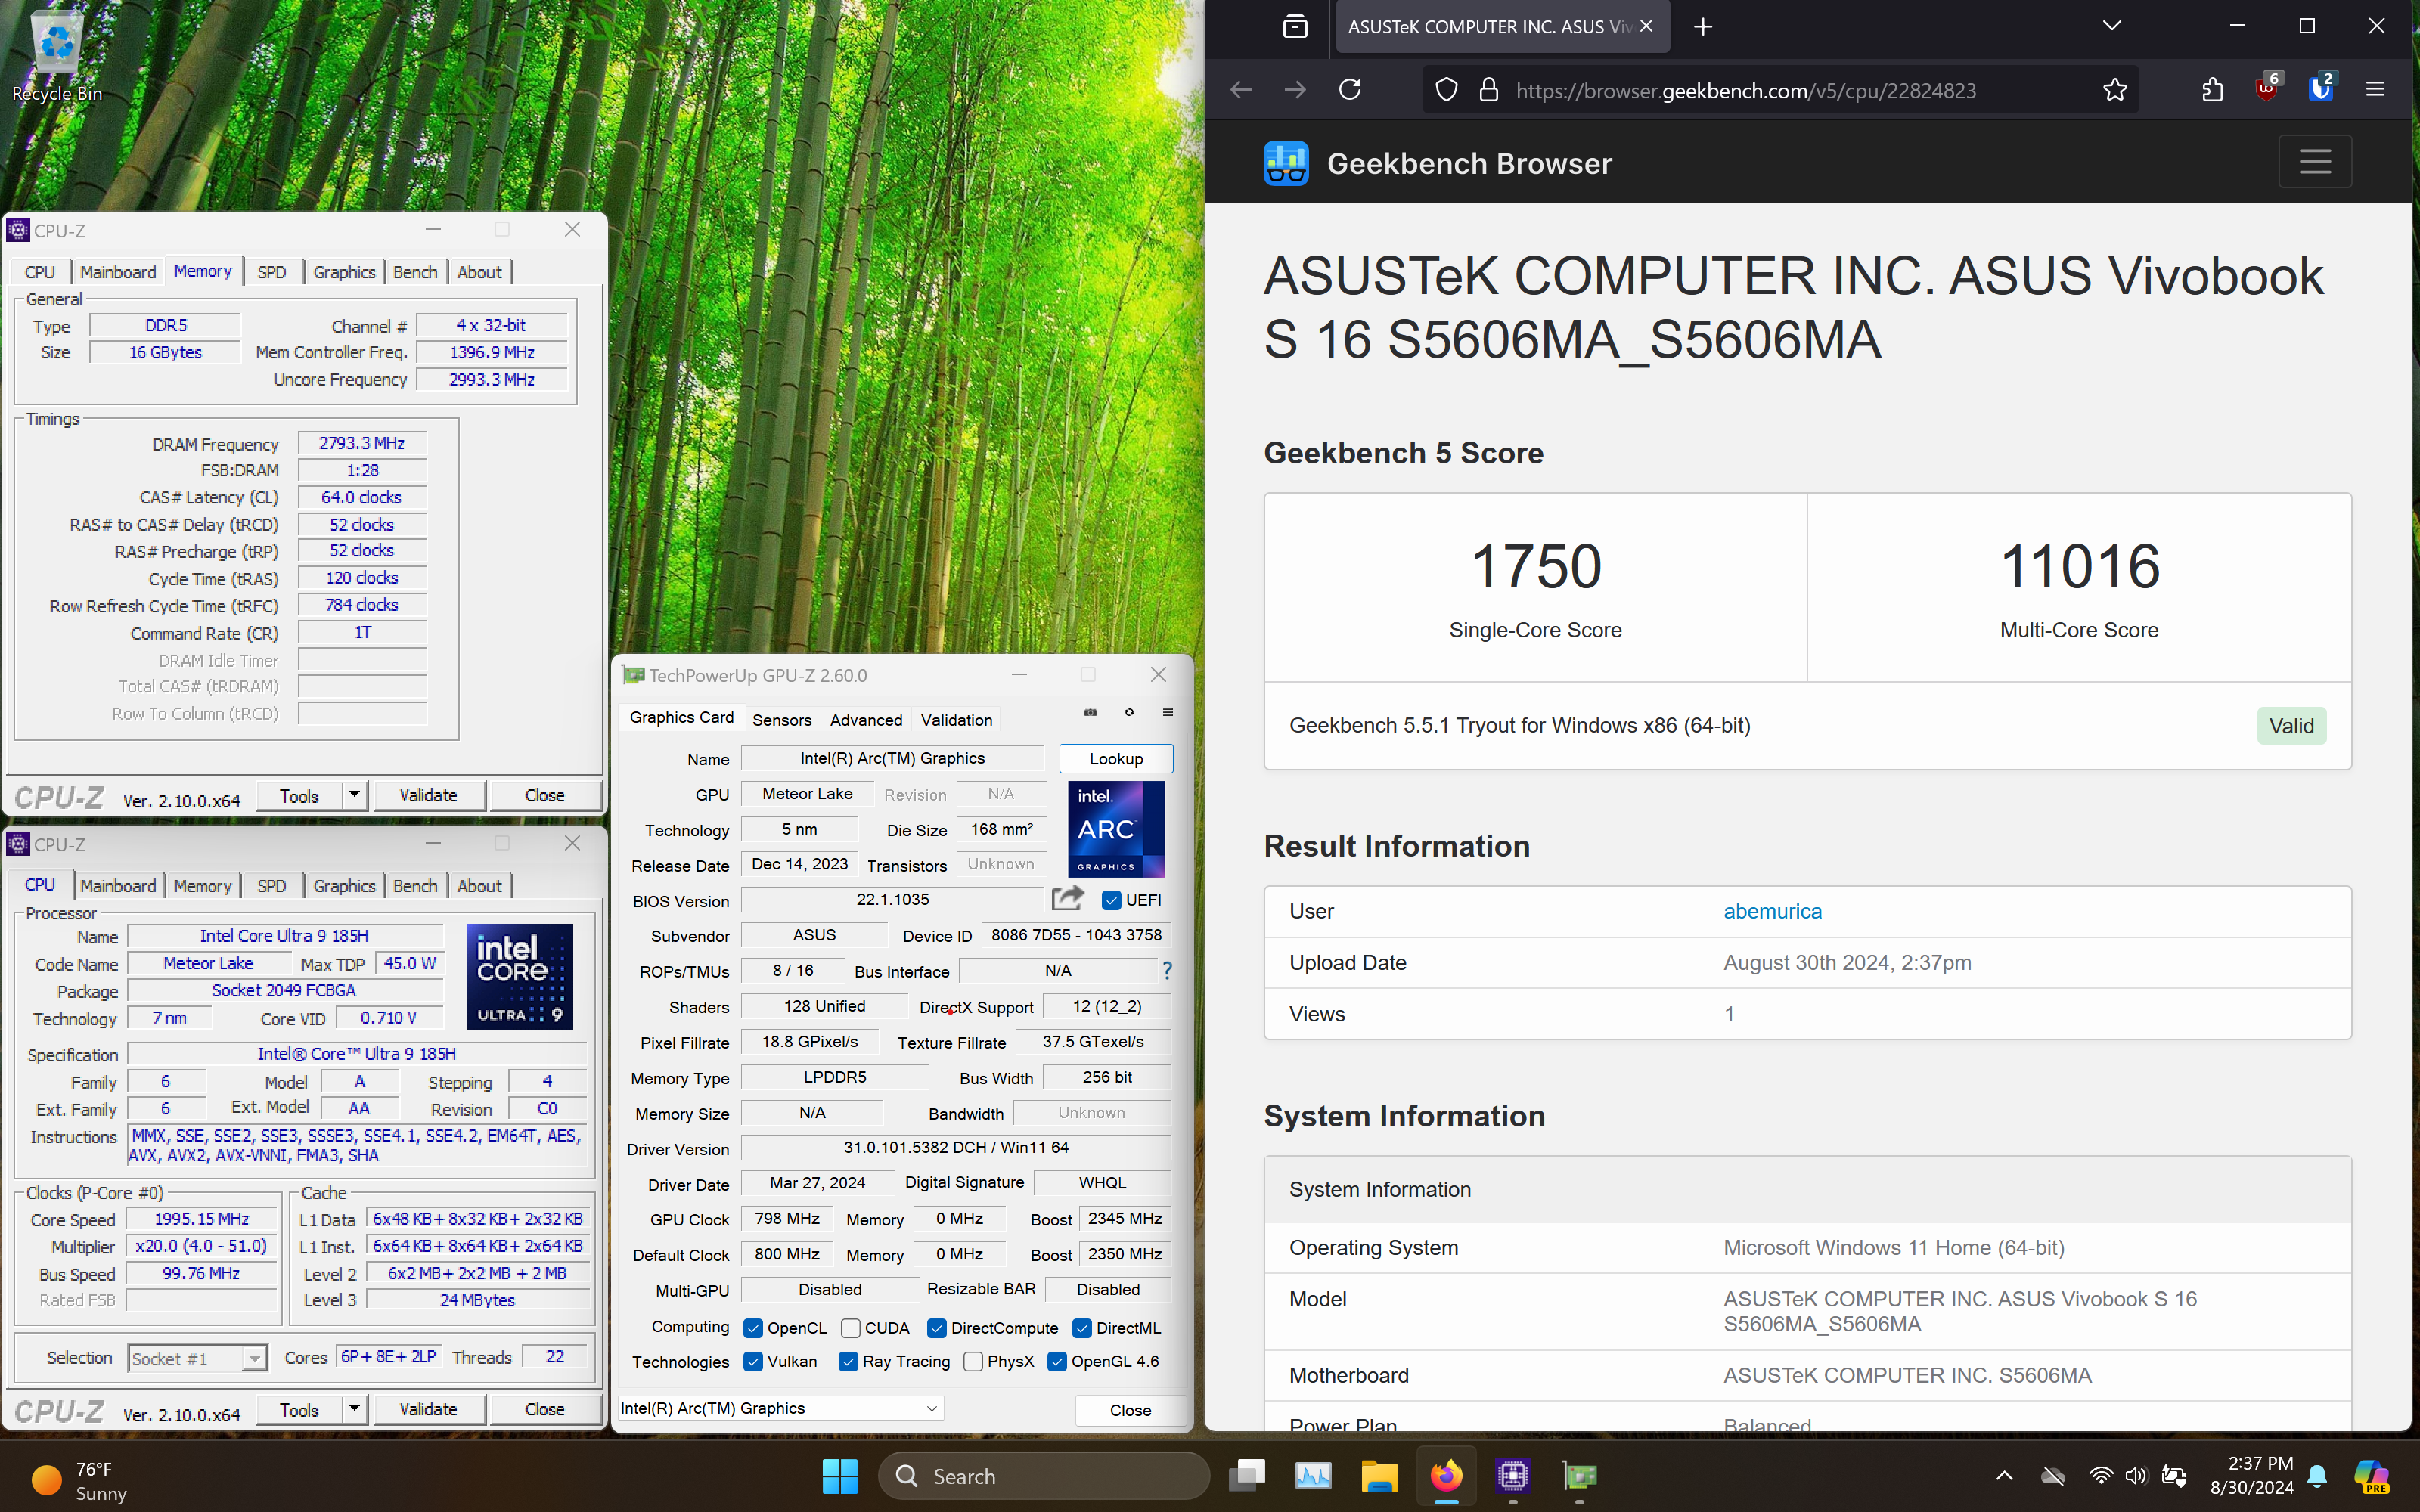Go forward in Firefox browser
Image resolution: width=2420 pixels, height=1512 pixels.
pos(1295,90)
